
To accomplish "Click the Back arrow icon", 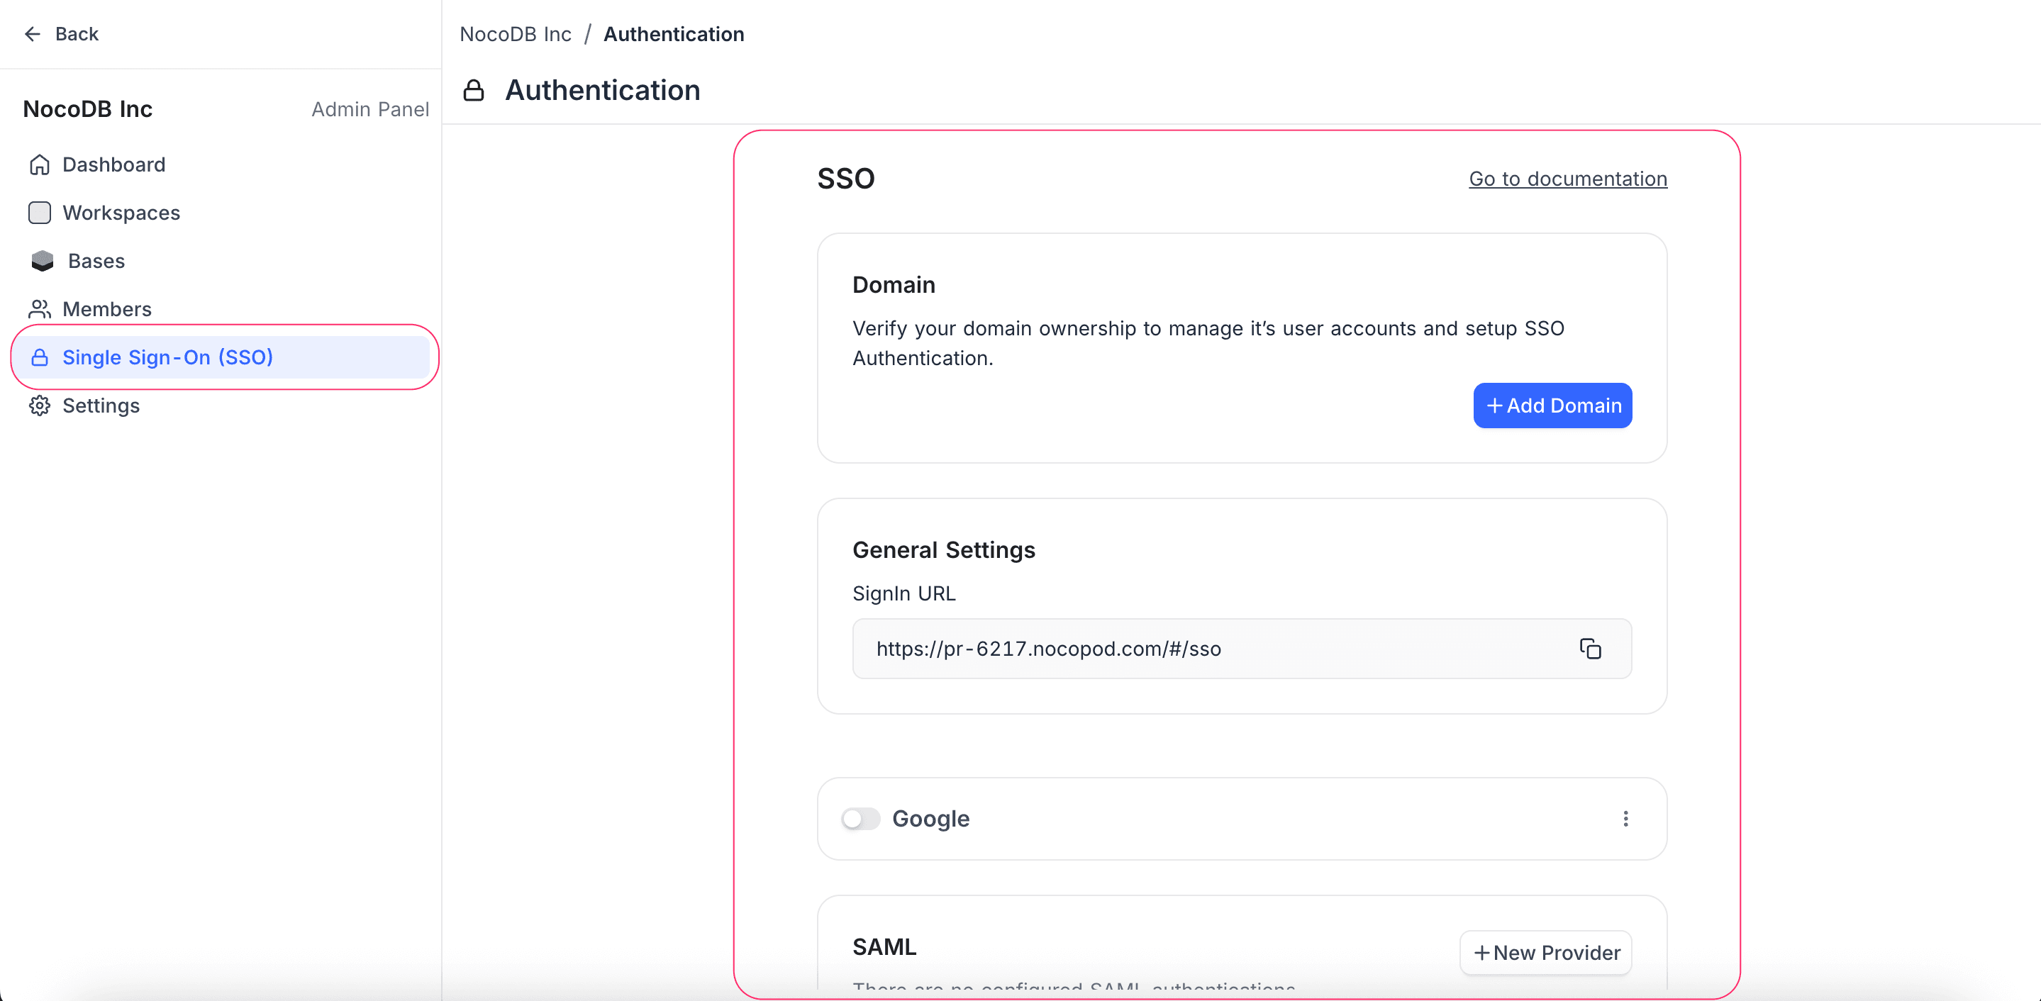I will 33,34.
